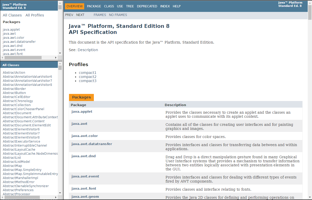
Task: Open the AbstractCellEditor class
Action: pos(16,97)
